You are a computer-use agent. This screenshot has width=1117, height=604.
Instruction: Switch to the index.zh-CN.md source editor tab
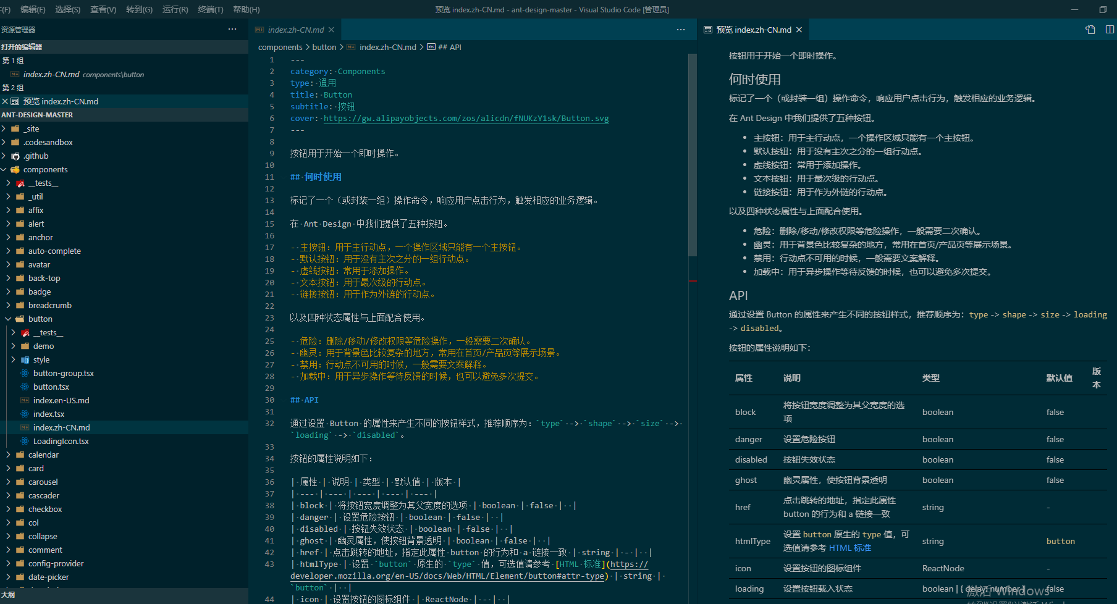(x=295, y=30)
